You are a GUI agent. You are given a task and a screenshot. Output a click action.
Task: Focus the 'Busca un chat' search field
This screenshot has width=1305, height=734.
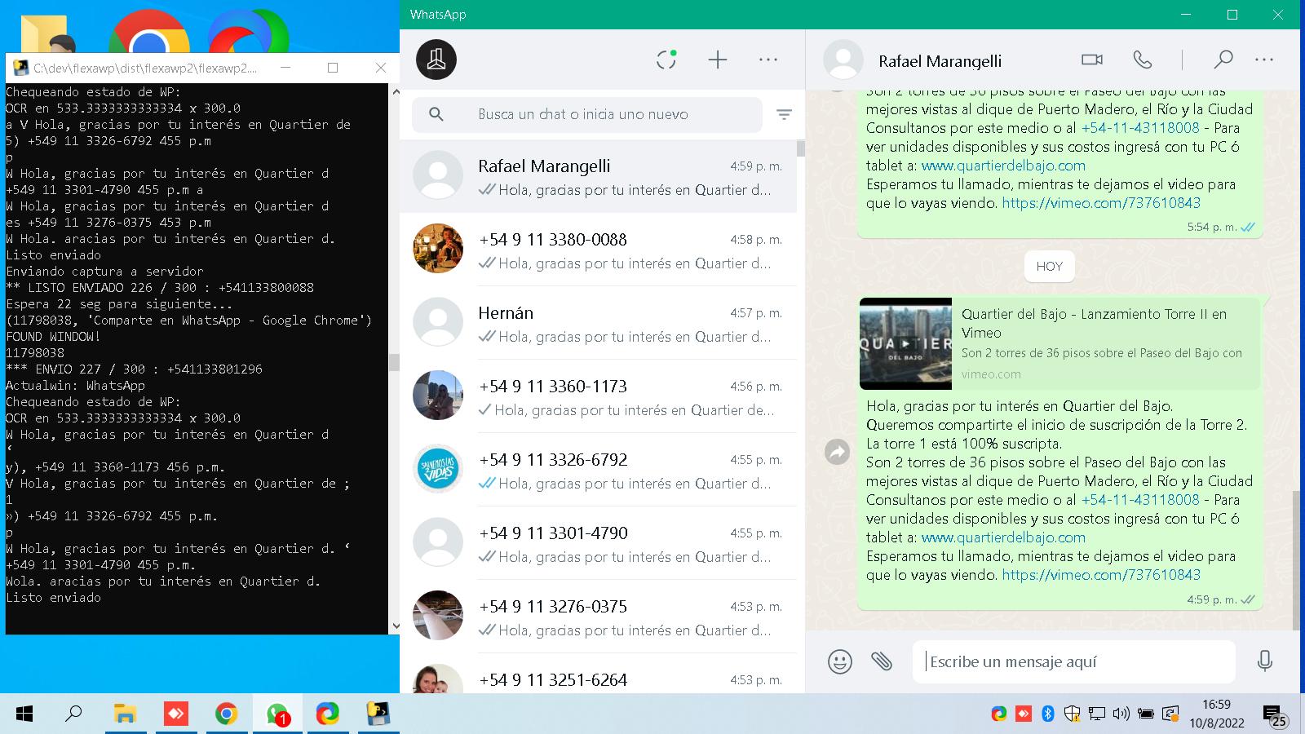point(587,115)
